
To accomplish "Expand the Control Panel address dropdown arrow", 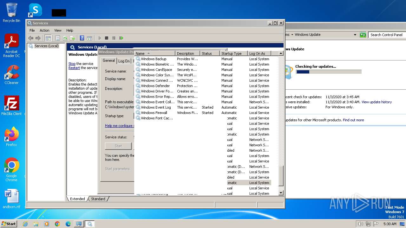I will coord(355,35).
